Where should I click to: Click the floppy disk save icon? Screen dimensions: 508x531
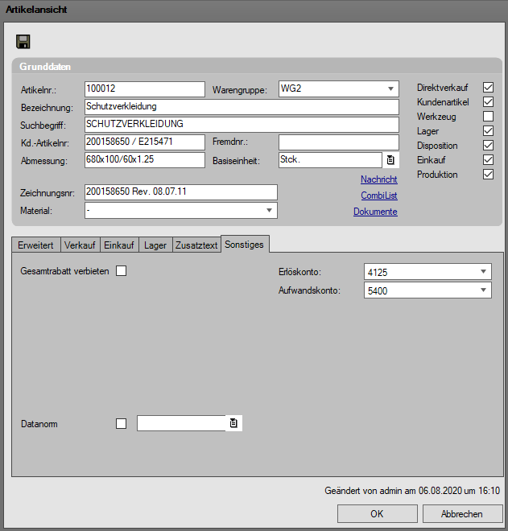click(x=23, y=42)
